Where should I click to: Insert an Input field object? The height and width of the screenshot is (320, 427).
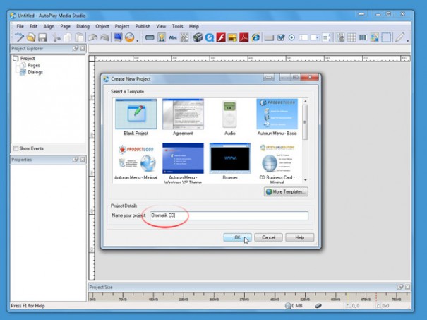point(303,37)
